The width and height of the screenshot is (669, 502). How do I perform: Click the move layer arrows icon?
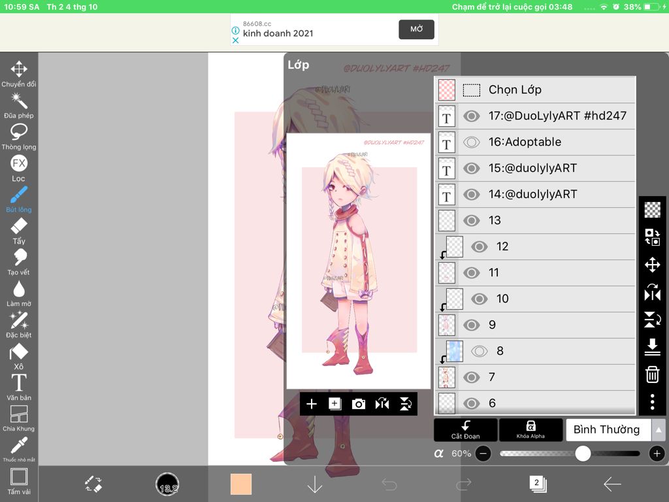pyautogui.click(x=653, y=265)
